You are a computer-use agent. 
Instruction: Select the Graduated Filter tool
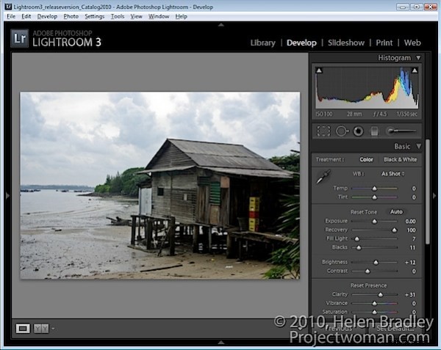coord(374,131)
